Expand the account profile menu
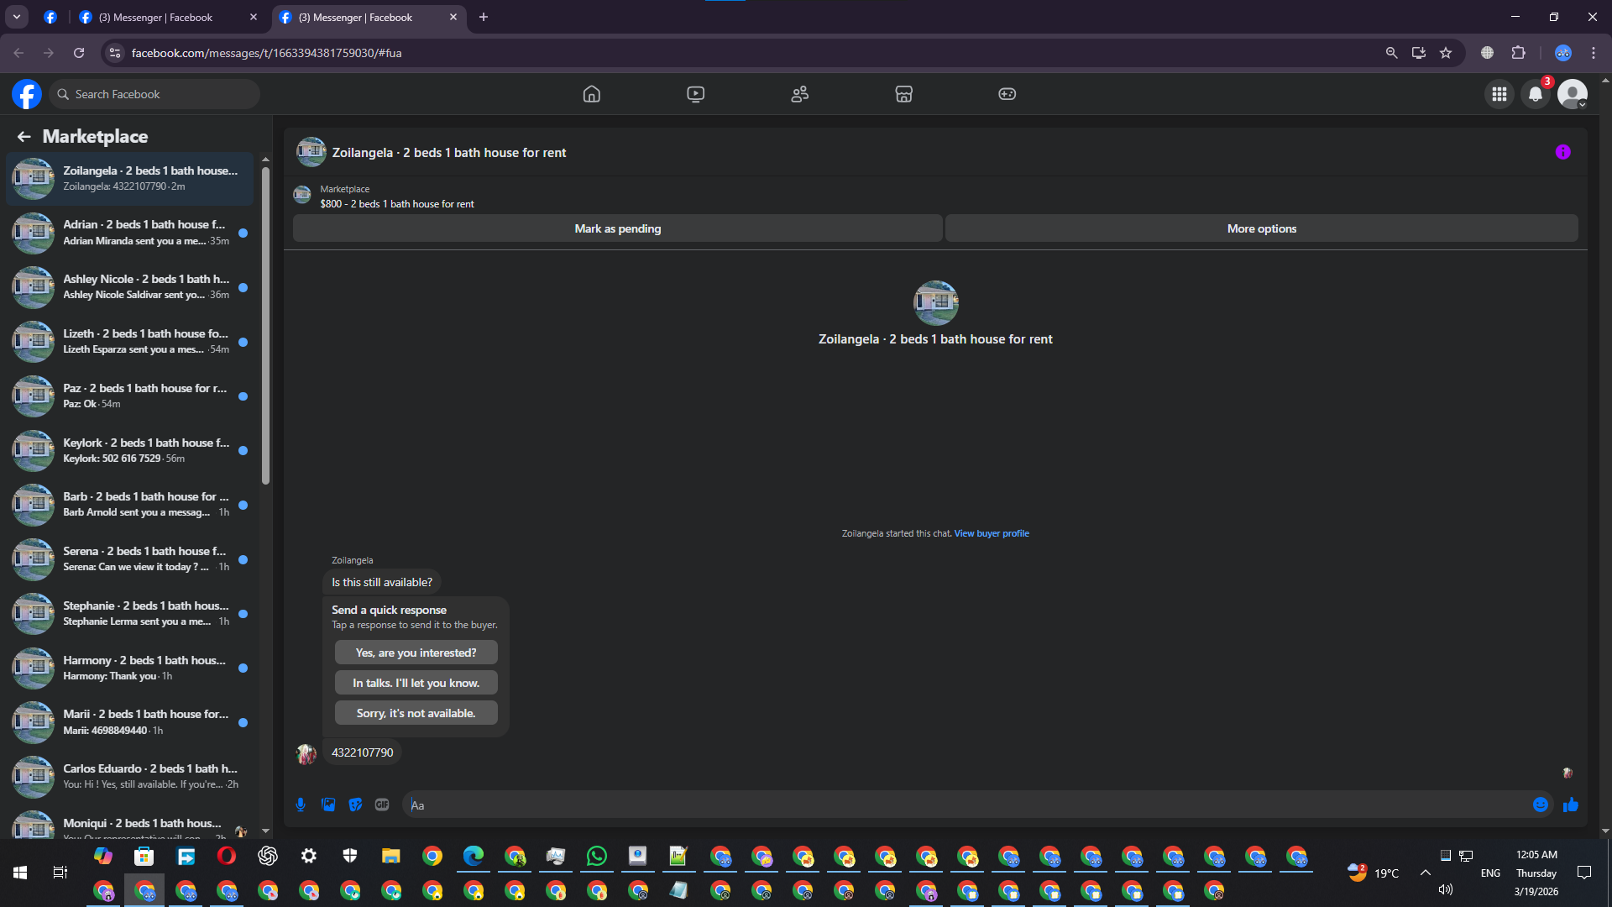Screen dimensions: 1612x907 [1573, 94]
